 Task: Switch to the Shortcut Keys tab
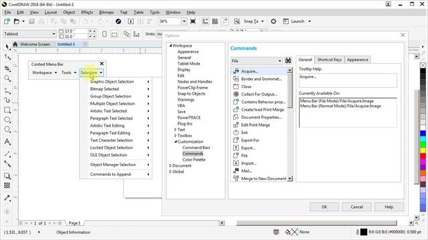pos(330,59)
